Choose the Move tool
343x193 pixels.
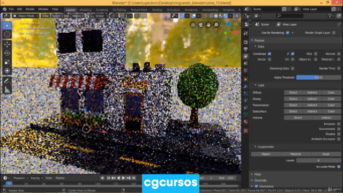click(x=7, y=44)
